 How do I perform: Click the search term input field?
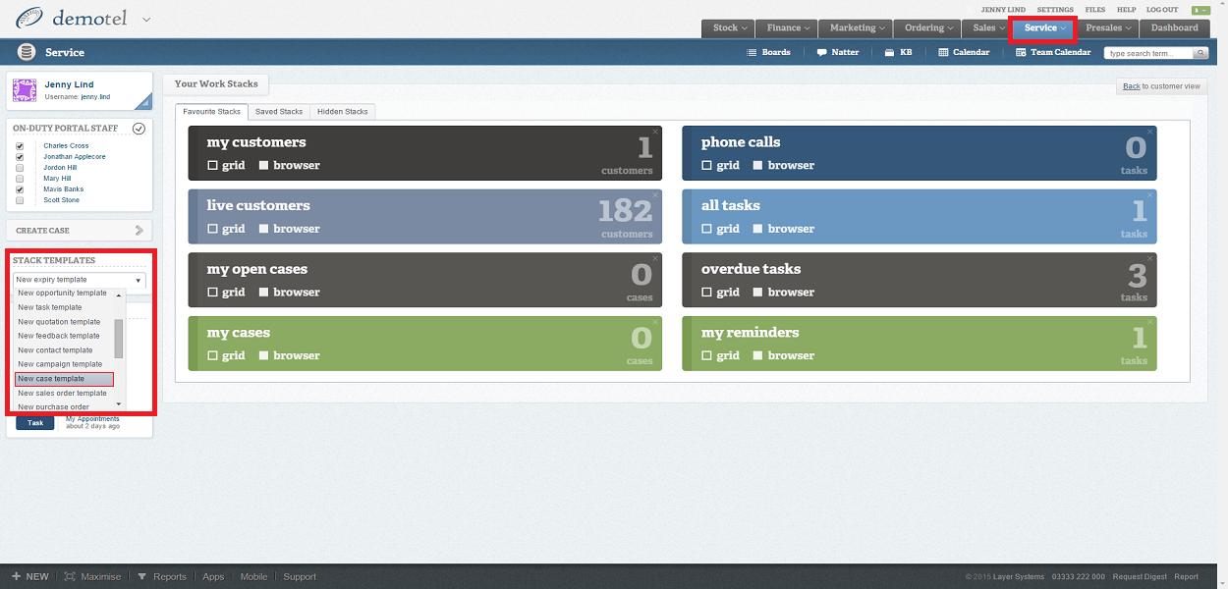(x=1147, y=53)
